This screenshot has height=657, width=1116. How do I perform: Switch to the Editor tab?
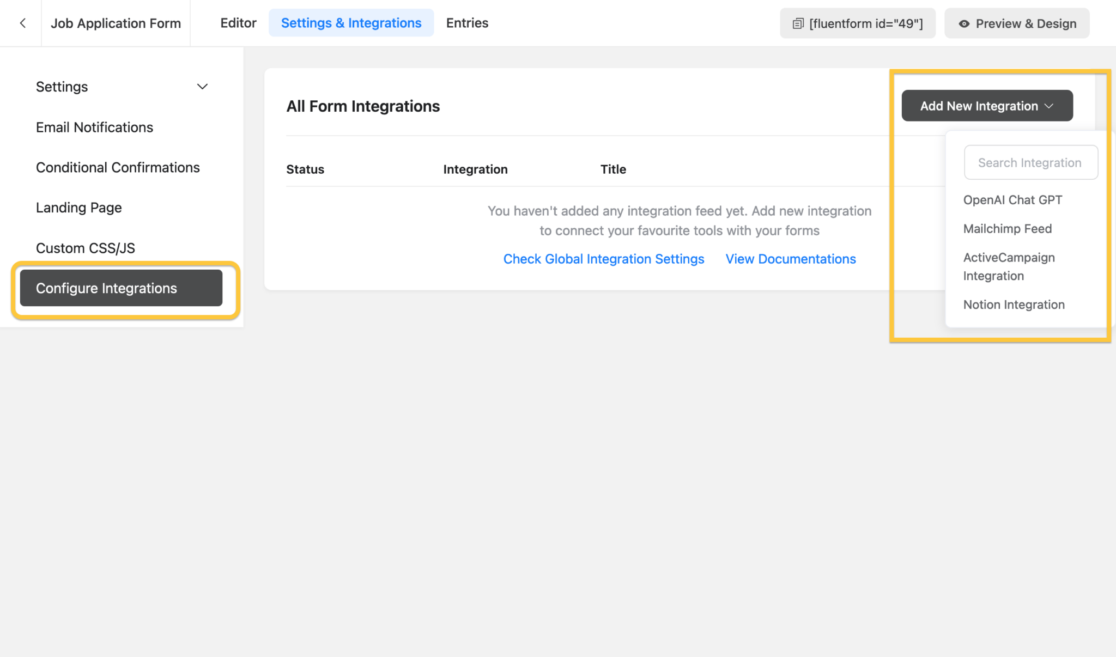[x=238, y=23]
